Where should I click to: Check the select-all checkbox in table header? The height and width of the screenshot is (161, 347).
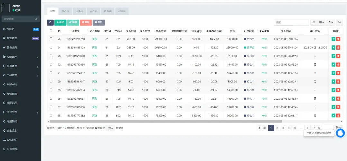pos(51,31)
